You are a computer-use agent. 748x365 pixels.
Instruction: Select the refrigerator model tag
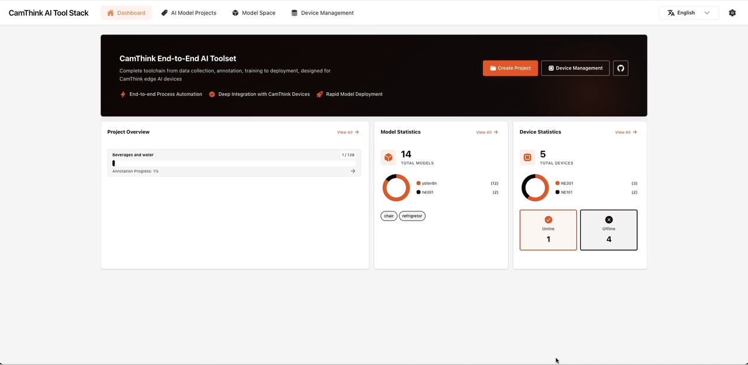(412, 216)
